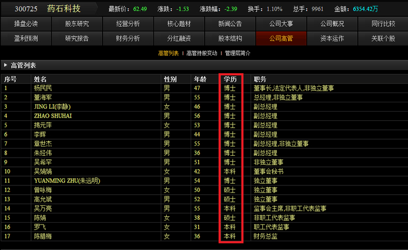Image resolution: width=408 pixels, height=250 pixels.
Task: Select the name YUANMING ZHU(朱远明)
Action: pos(67,181)
